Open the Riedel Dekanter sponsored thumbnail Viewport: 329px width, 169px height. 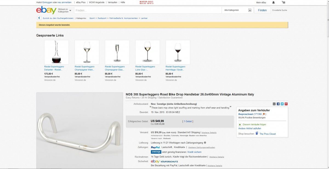pos(56,52)
